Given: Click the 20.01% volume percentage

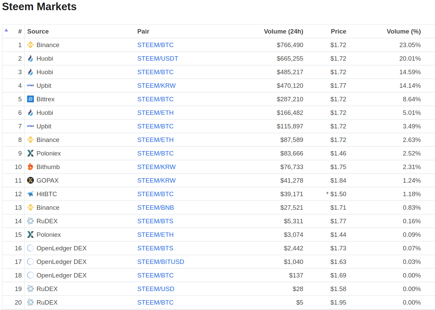Looking at the screenshot, I should pos(410,59).
